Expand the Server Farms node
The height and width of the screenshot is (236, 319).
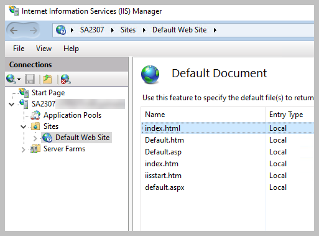tap(23, 149)
